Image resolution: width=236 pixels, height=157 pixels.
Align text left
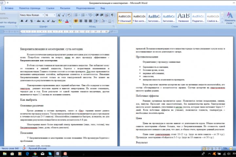[76, 21]
